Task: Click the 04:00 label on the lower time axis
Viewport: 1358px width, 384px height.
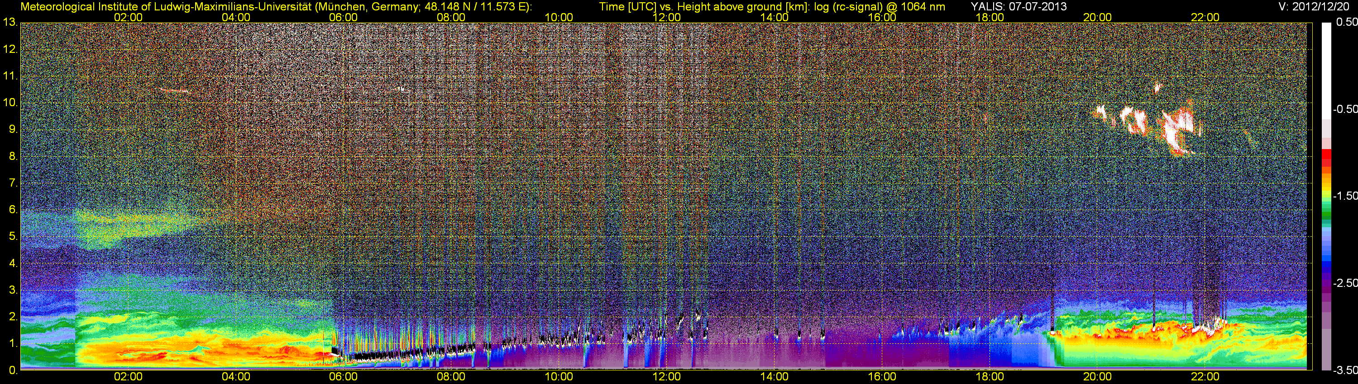Action: click(x=236, y=377)
